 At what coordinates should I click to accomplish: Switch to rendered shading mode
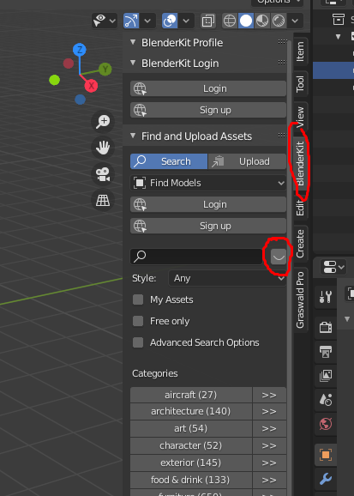coord(279,21)
